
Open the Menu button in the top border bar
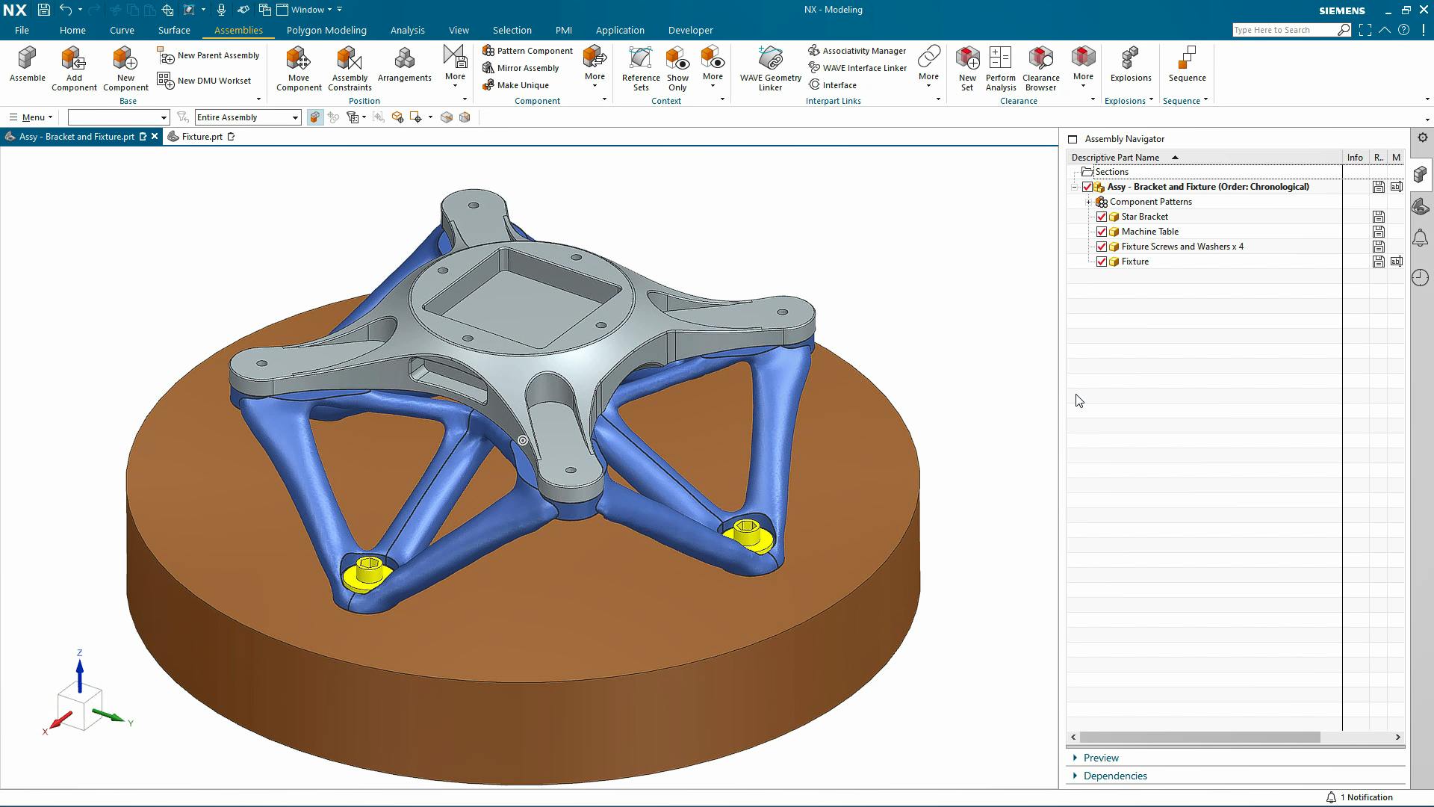pos(31,117)
